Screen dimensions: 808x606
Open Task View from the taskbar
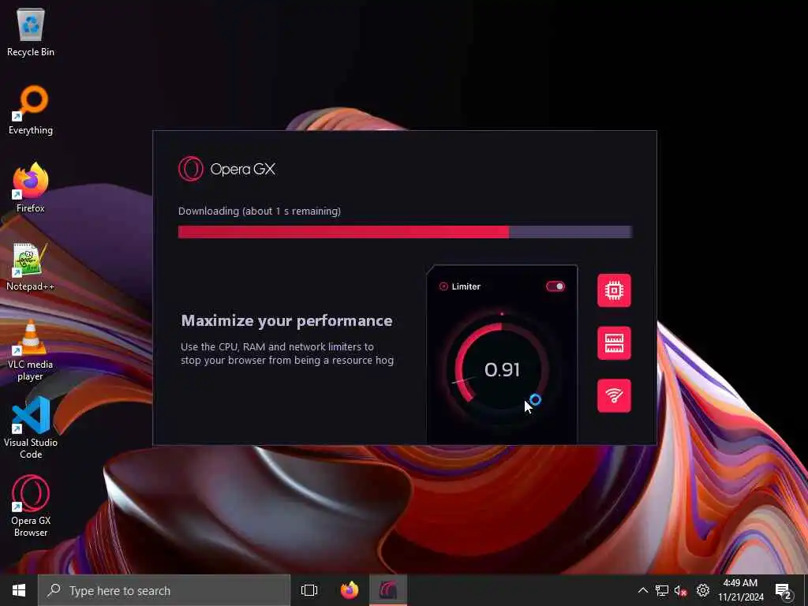click(309, 590)
